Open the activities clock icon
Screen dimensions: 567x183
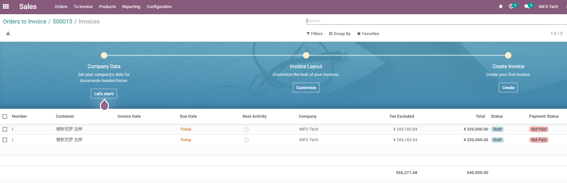pyautogui.click(x=511, y=6)
